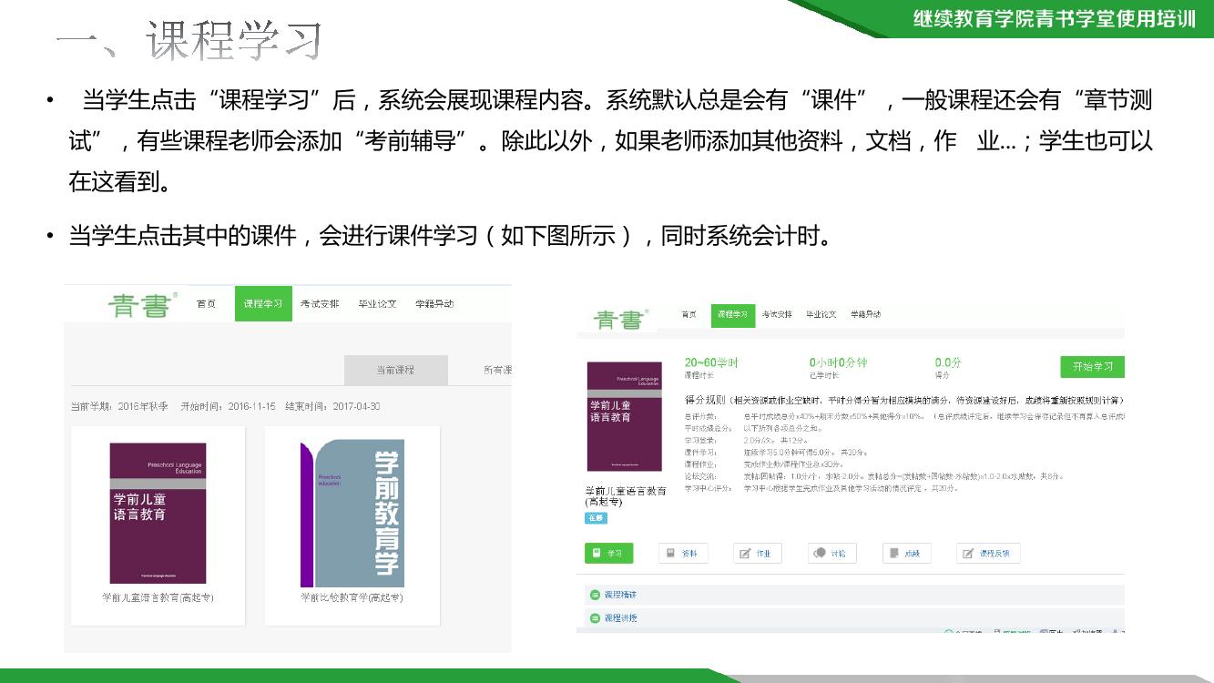Select 学籍异动 in the left screenshot's navigation

tap(434, 303)
